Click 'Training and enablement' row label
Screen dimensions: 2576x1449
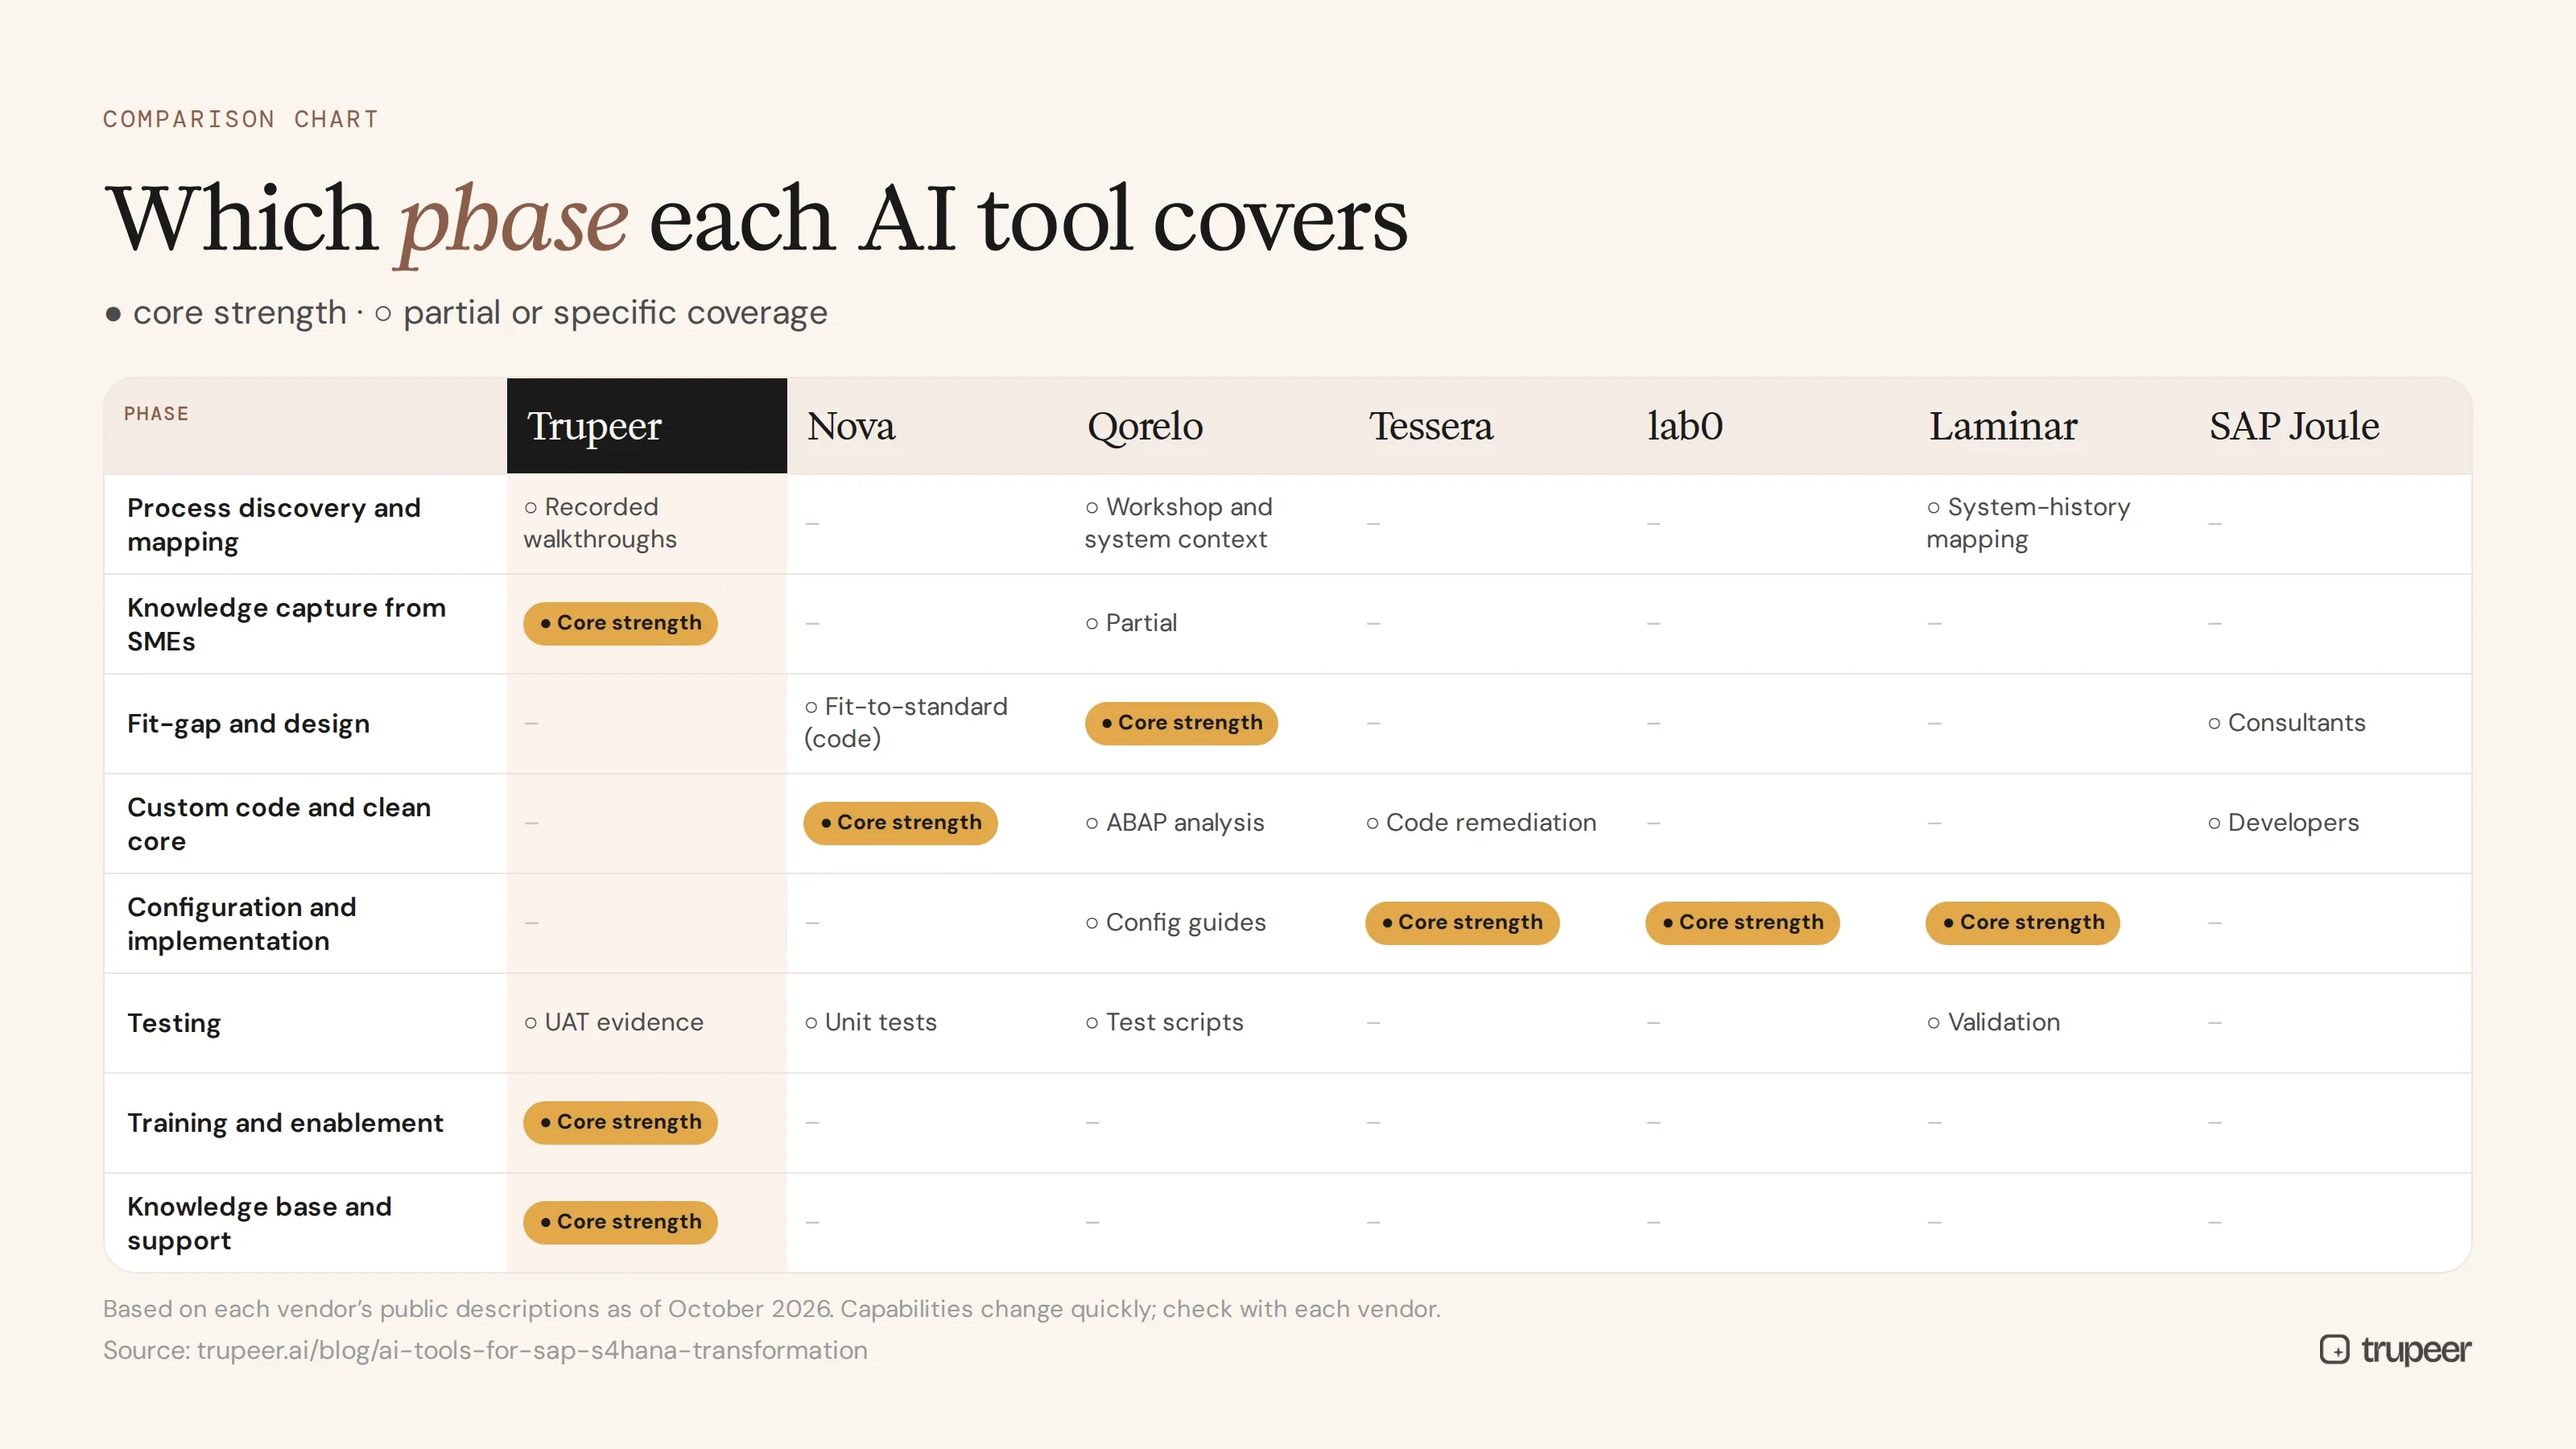(x=285, y=1123)
